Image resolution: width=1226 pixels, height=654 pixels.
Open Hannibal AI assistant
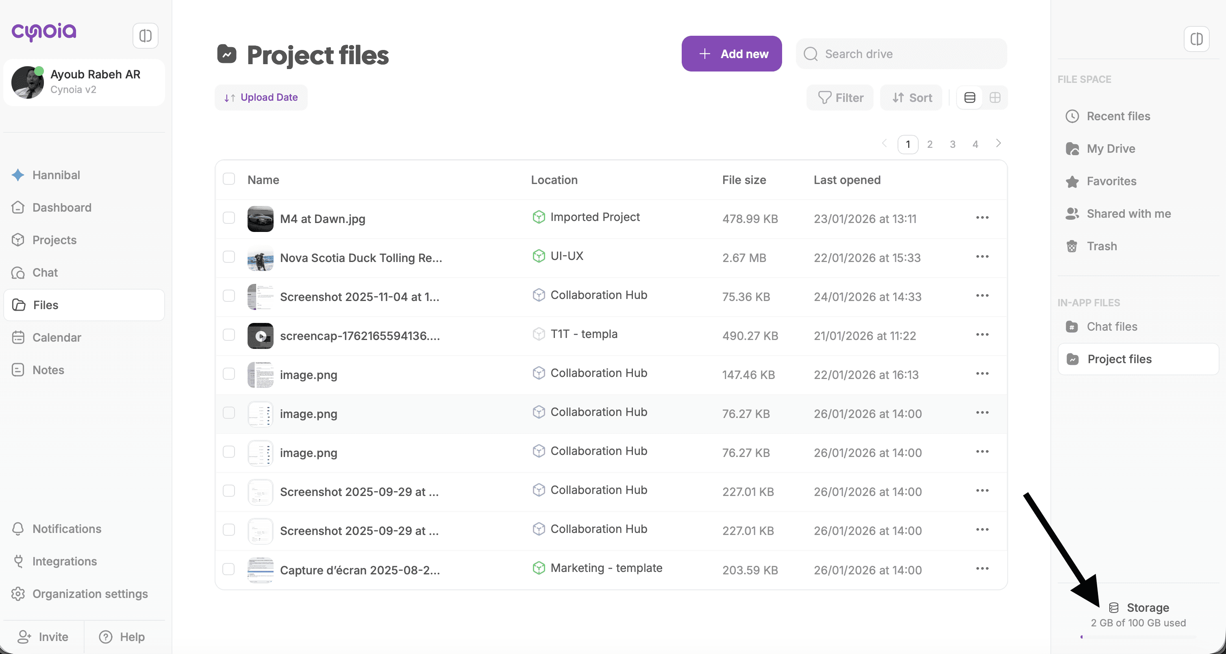coord(56,175)
